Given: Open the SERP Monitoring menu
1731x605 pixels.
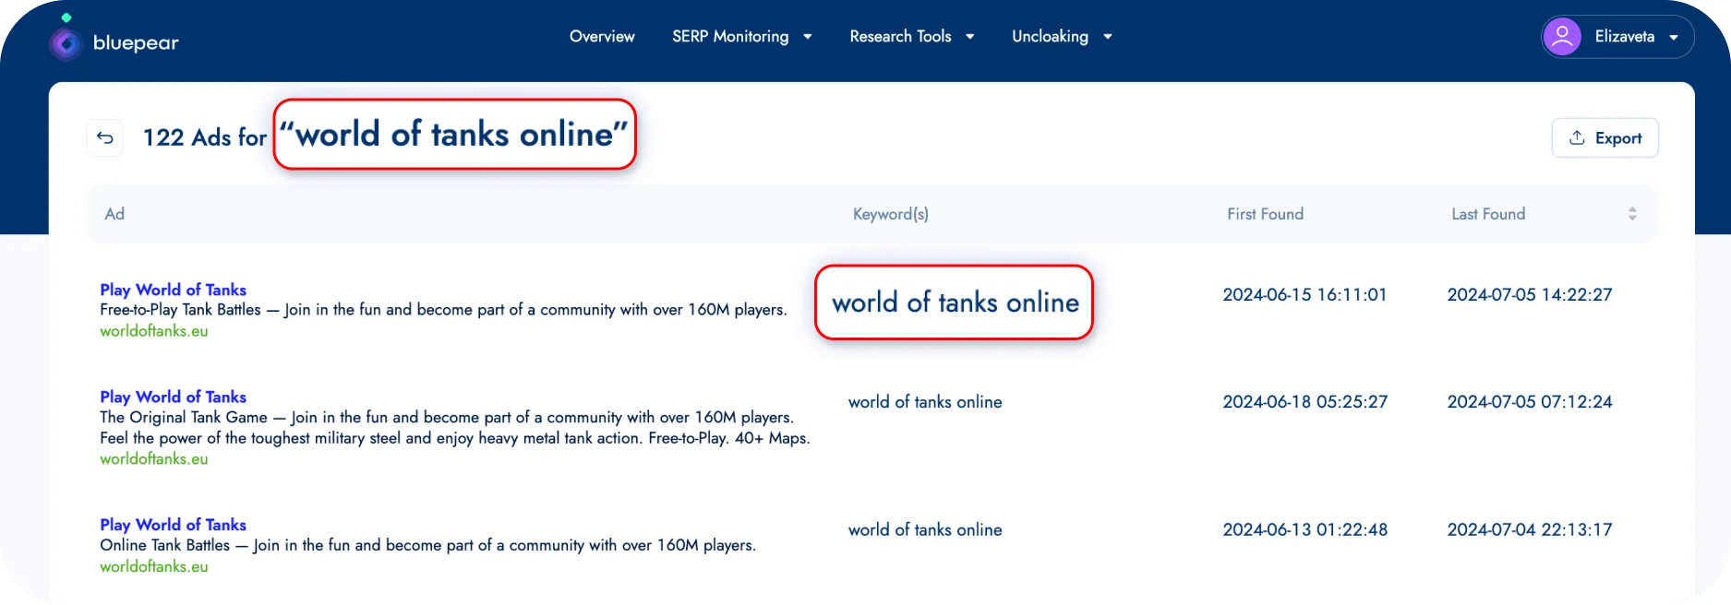Looking at the screenshot, I should pos(730,37).
